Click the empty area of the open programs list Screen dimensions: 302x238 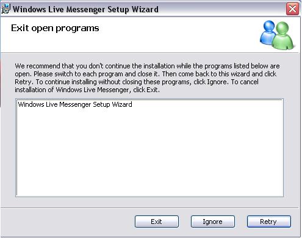click(x=149, y=153)
